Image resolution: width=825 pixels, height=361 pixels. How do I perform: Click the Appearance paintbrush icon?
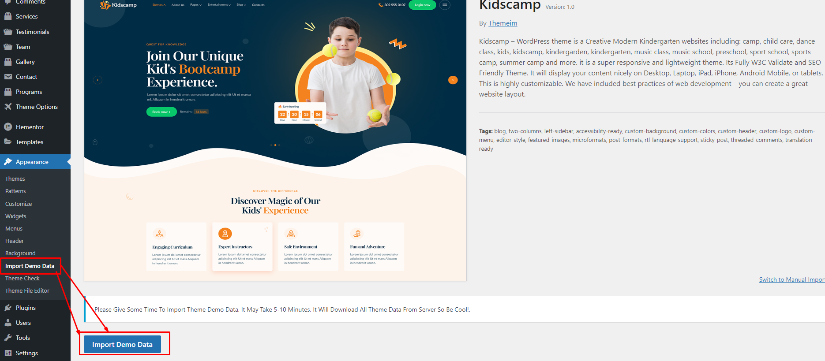(8, 162)
